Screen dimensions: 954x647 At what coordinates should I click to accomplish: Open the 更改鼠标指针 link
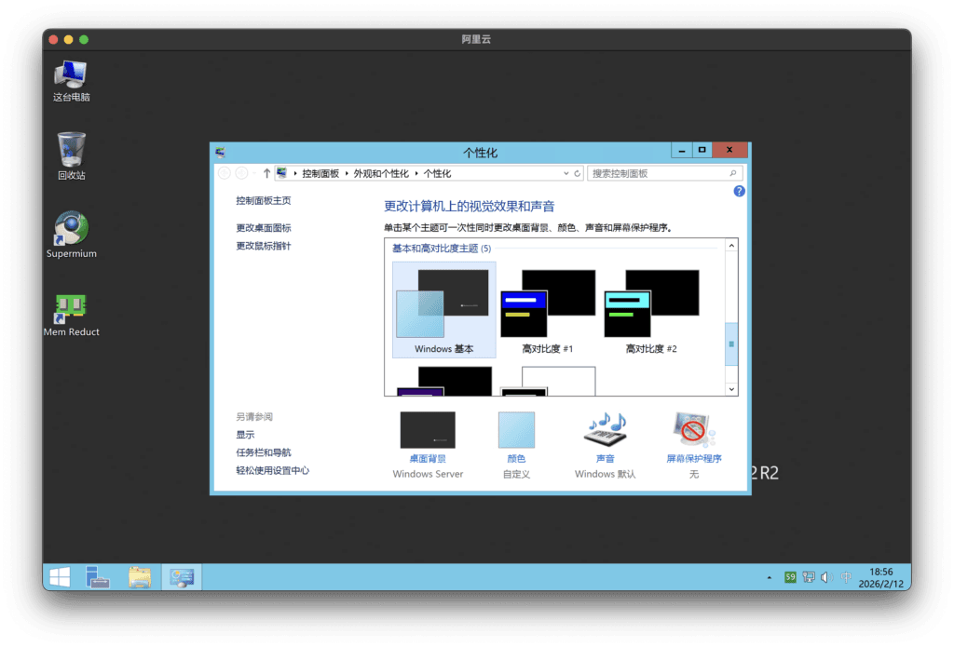coord(264,246)
